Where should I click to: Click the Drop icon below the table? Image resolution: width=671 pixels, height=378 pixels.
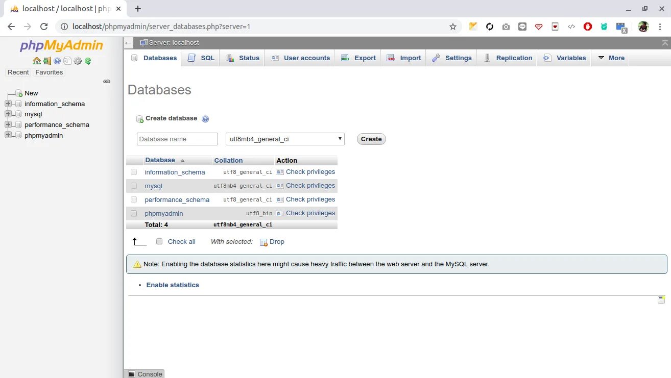coord(263,242)
